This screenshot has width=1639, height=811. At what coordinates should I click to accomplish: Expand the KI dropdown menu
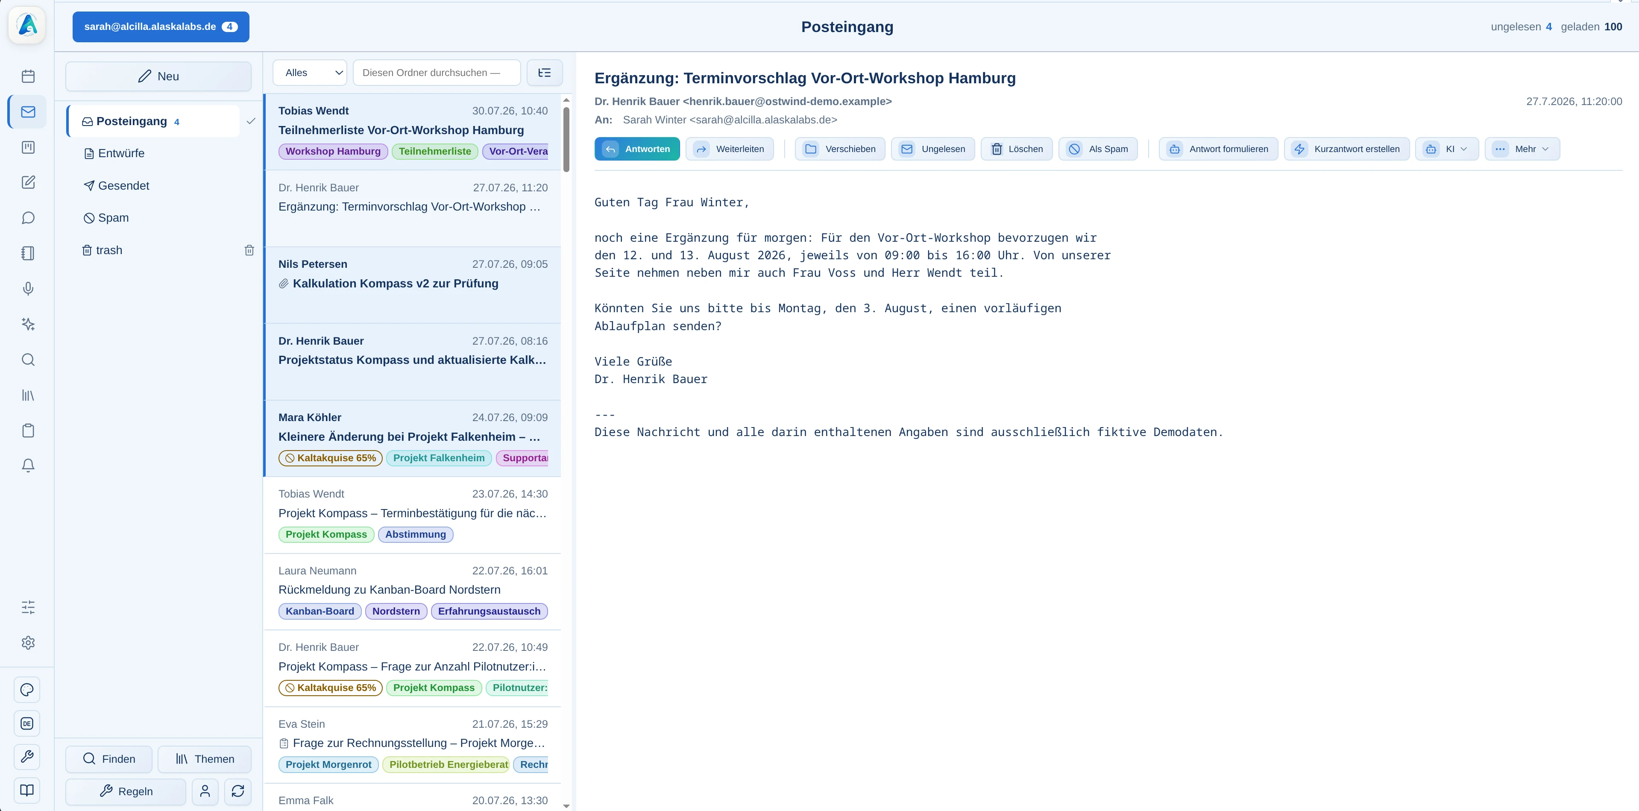pyautogui.click(x=1448, y=149)
